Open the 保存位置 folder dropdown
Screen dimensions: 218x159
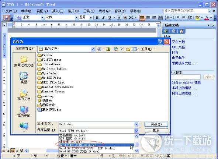pos(93,49)
